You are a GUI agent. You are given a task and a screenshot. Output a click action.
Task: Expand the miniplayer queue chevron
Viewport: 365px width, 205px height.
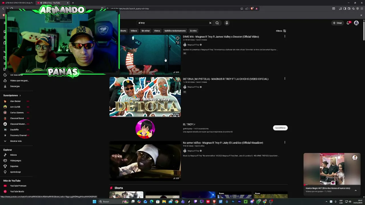[356, 190]
